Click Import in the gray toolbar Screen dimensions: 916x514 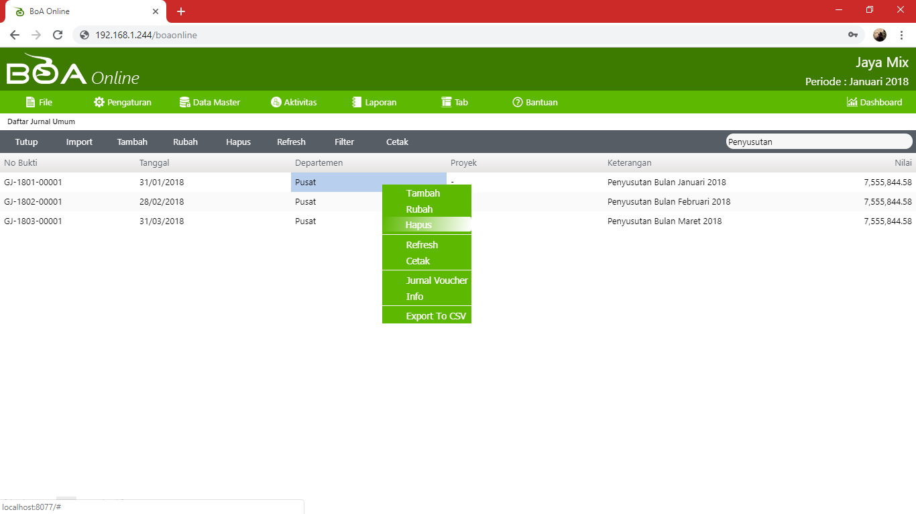point(79,142)
